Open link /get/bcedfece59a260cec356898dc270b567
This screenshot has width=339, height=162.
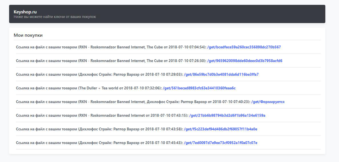(244, 47)
